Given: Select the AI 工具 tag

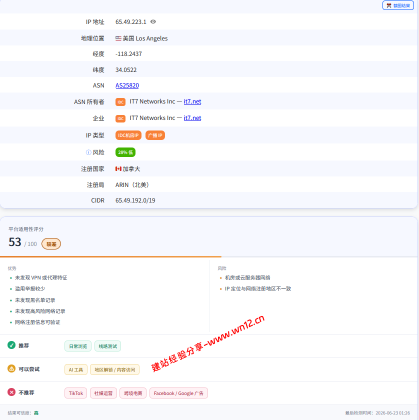Looking at the screenshot, I should 76,369.
